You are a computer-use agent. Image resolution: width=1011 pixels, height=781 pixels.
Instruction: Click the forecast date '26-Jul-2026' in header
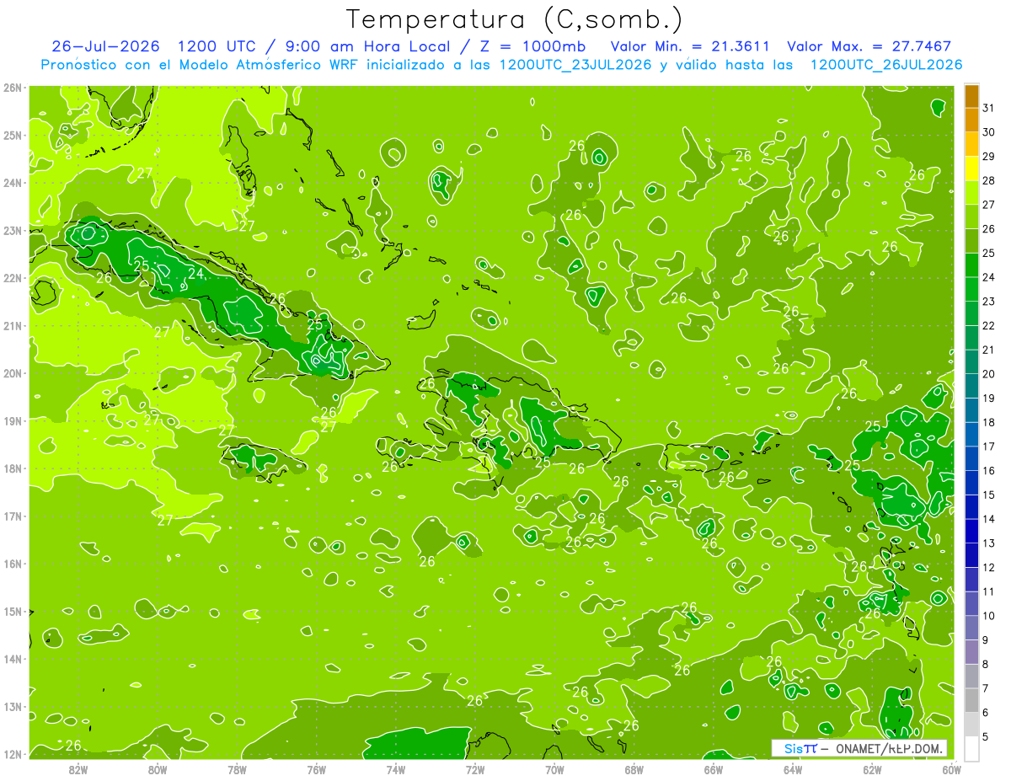pyautogui.click(x=106, y=46)
